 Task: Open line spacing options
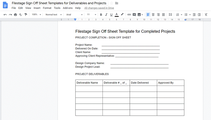[170, 15]
